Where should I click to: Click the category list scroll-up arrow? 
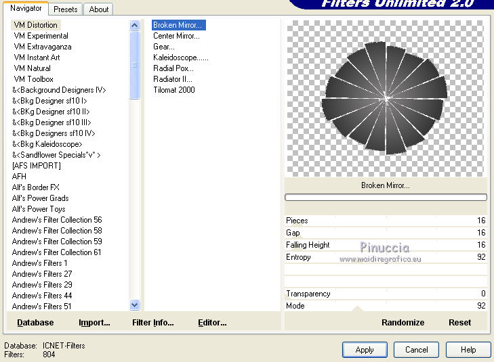[134, 25]
